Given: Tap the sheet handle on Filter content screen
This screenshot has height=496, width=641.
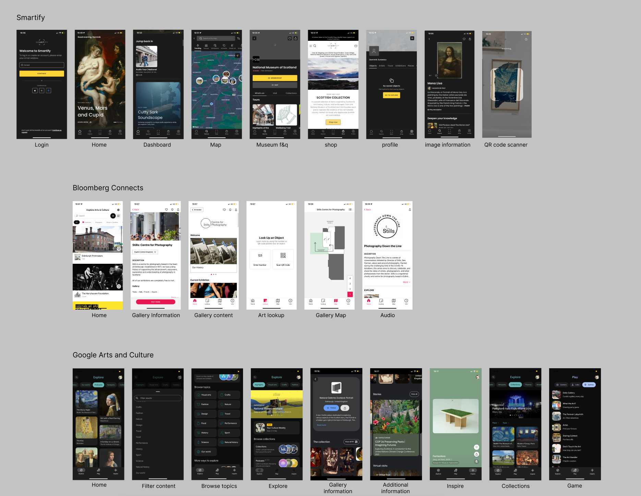Looking at the screenshot, I should 158,392.
